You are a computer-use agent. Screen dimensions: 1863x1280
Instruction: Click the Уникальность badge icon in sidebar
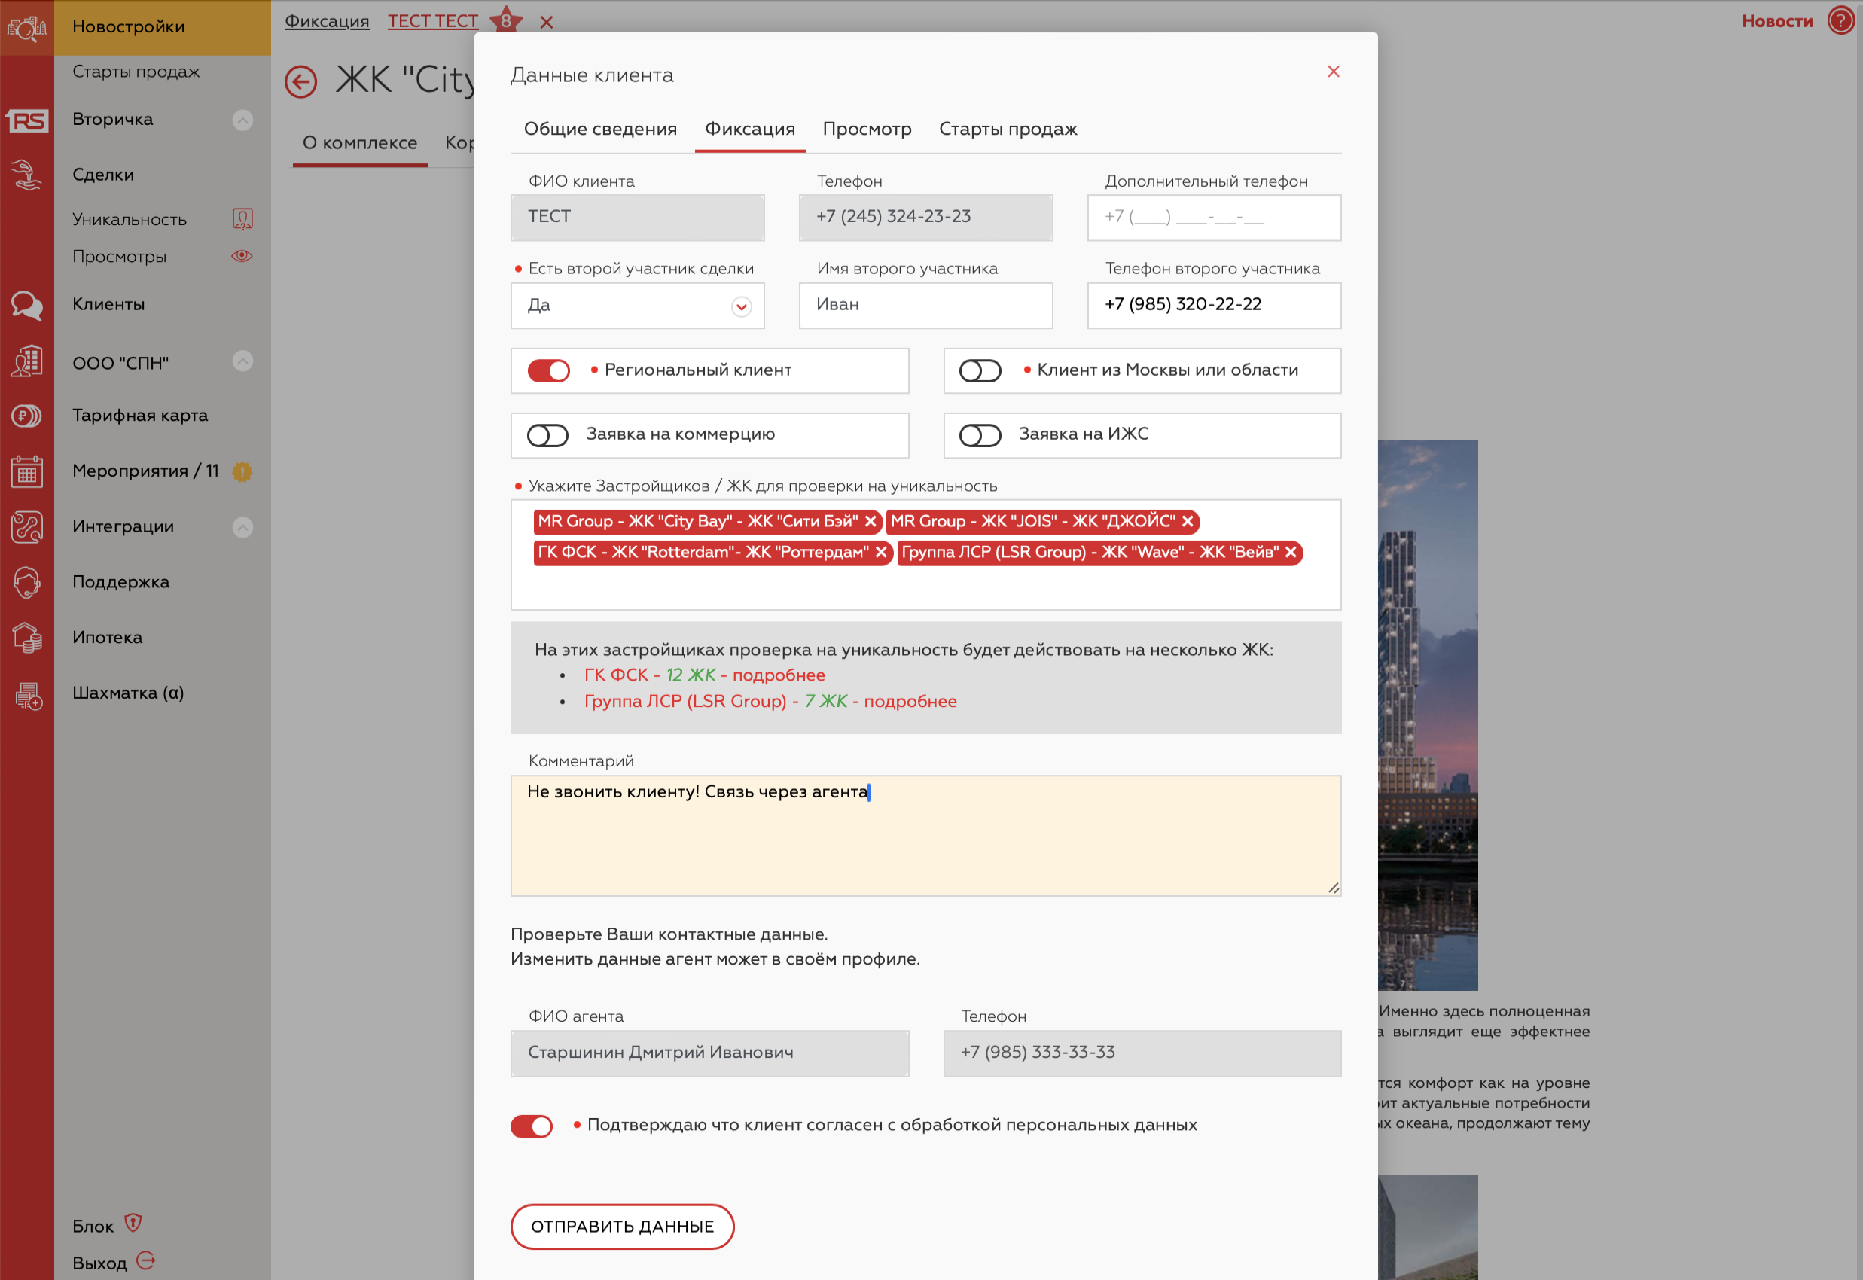pyautogui.click(x=242, y=218)
